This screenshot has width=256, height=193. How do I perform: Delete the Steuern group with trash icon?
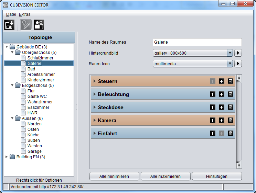(x=230, y=81)
